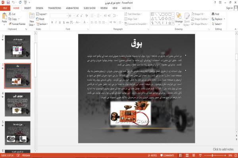Screen dimensions: 238x158
Task: Switch to the ANIMATIONS tab
Action: tap(73, 8)
